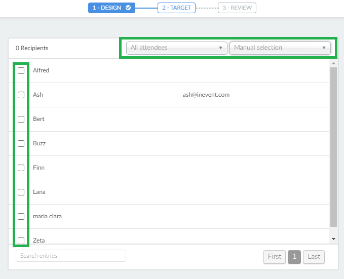Go to the 1 - DESIGN step

click(x=111, y=8)
